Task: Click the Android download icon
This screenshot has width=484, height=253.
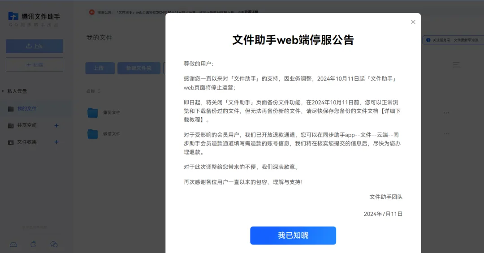Action: (x=13, y=244)
